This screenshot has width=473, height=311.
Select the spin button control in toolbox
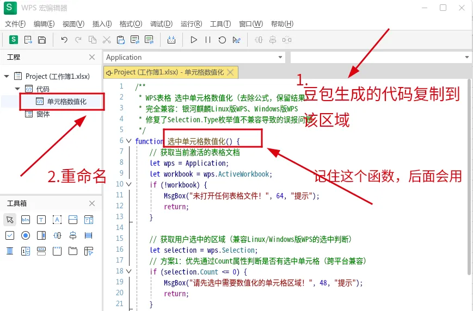pos(26,251)
